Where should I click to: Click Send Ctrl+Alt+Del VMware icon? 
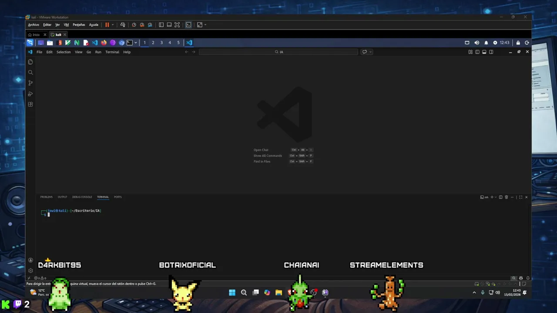point(123,25)
